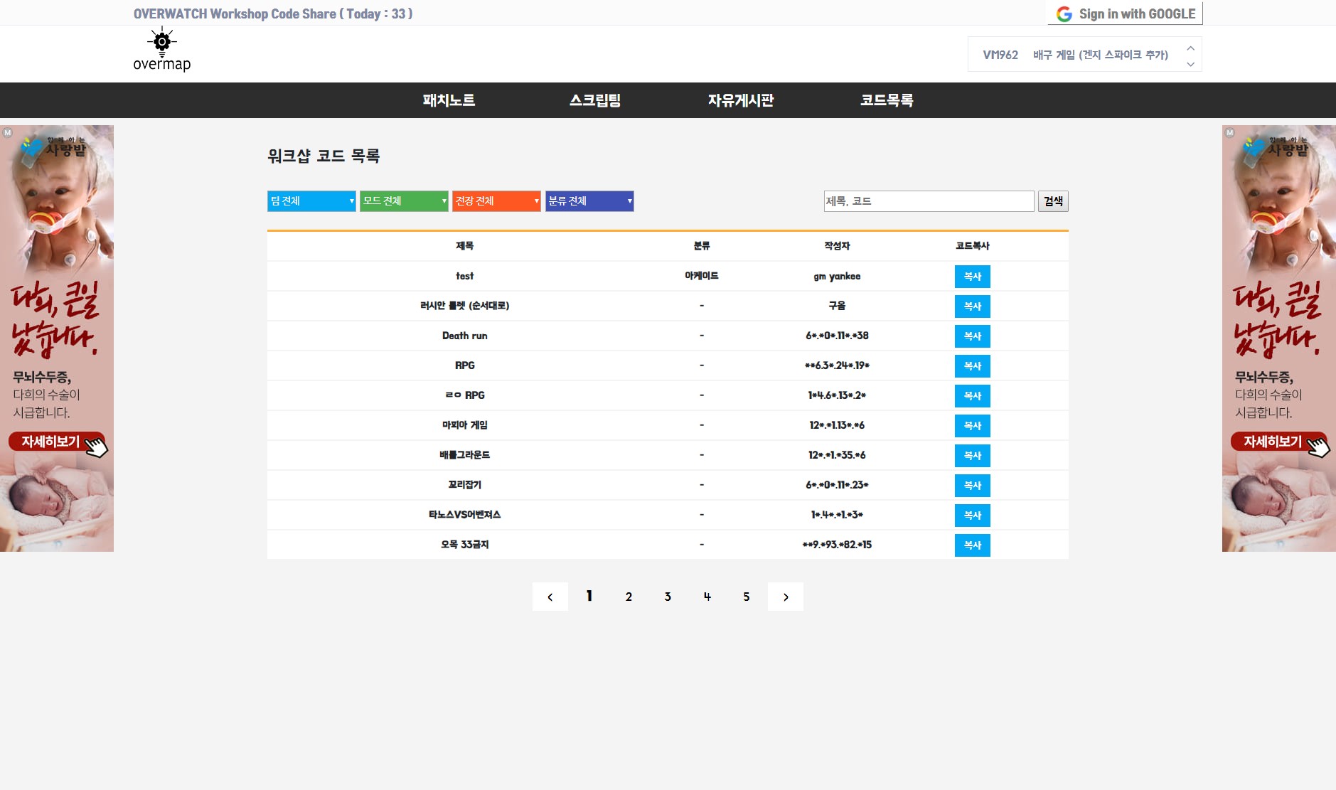This screenshot has width=1336, height=790.
Task: Copy code for the RPG row
Action: (972, 366)
